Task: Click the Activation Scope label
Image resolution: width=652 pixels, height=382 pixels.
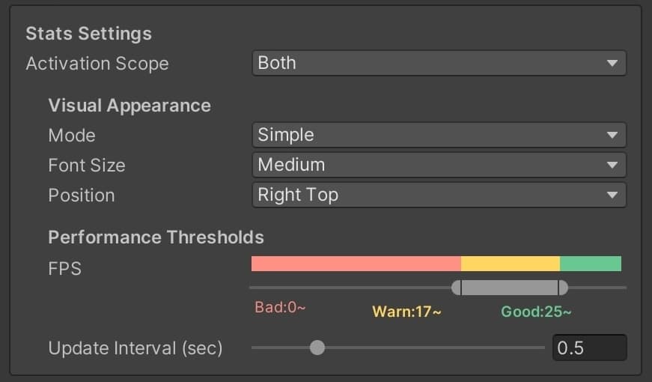Action: pyautogui.click(x=97, y=64)
